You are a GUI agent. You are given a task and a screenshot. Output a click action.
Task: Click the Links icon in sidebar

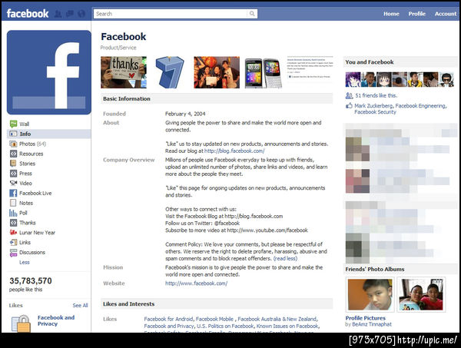pyautogui.click(x=13, y=243)
